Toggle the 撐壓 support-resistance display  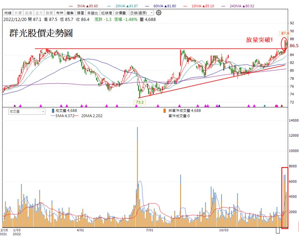[80, 13]
